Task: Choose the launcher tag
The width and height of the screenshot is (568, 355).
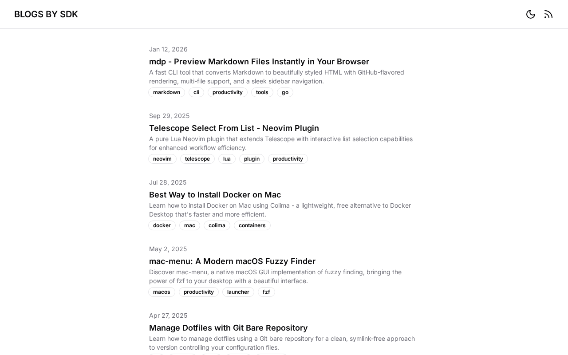Action: pyautogui.click(x=238, y=292)
